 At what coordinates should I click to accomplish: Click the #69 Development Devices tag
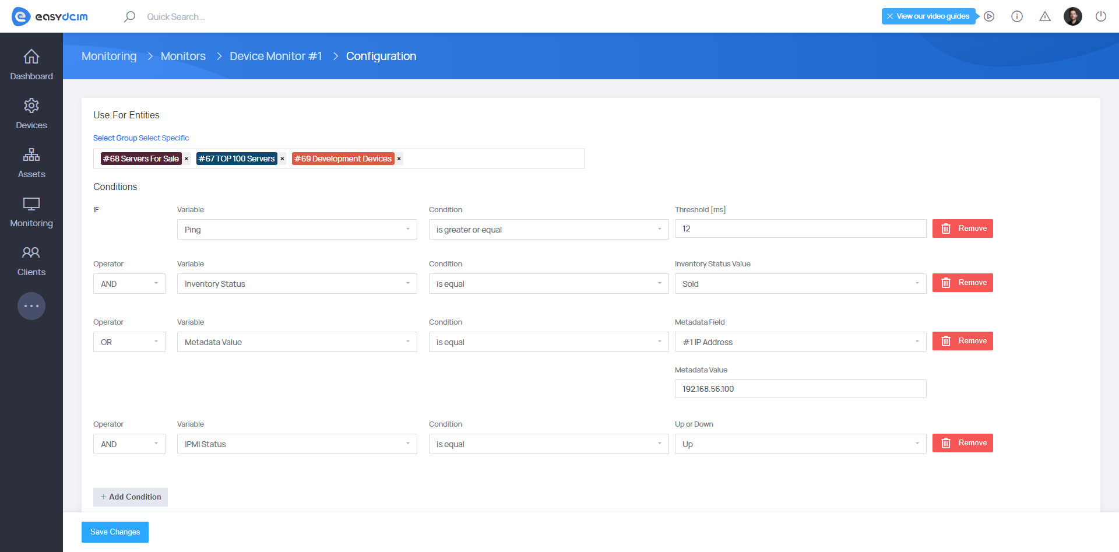[343, 159]
